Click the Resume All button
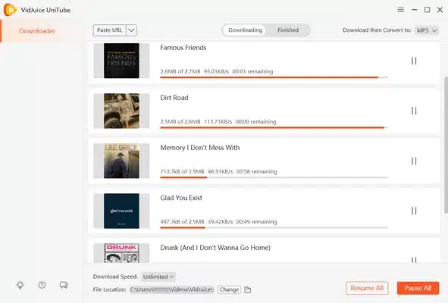 point(367,288)
